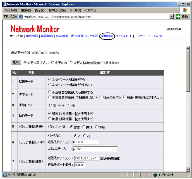Image resolution: width=192 pixels, height=179 pixels.
Task: Open the 編集(E) menu
Action: click(26, 10)
